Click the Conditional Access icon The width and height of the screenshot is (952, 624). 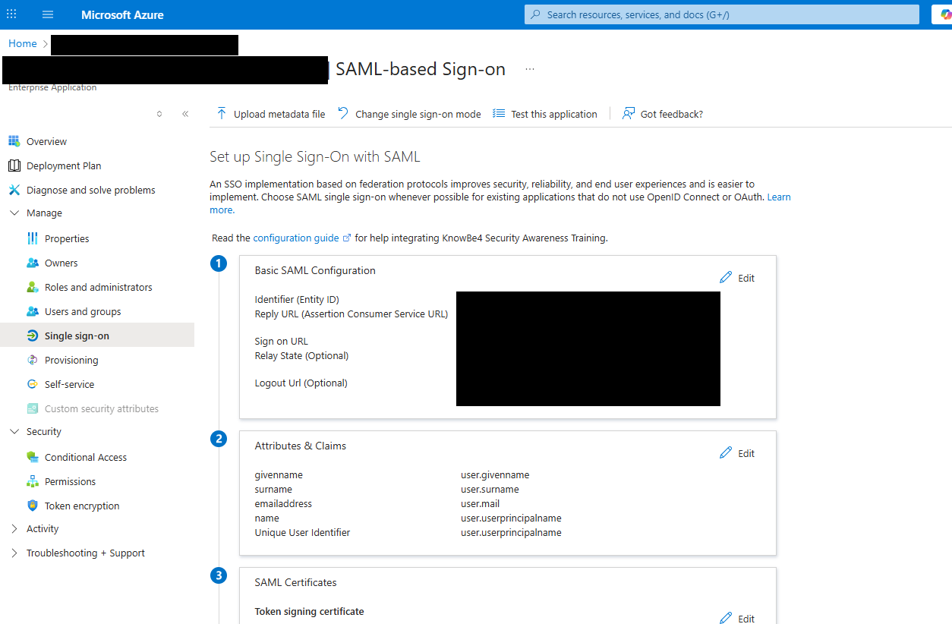pyautogui.click(x=32, y=457)
